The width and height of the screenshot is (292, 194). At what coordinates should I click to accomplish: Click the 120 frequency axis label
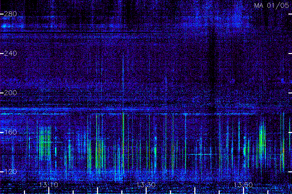[x=10, y=172]
